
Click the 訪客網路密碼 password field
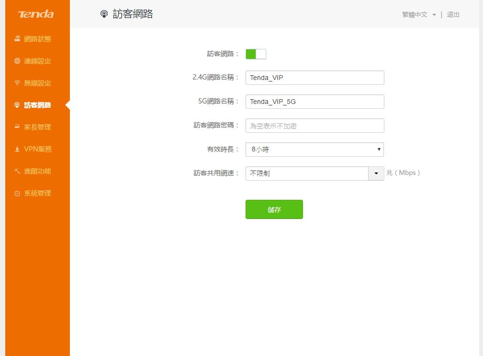pyautogui.click(x=315, y=126)
